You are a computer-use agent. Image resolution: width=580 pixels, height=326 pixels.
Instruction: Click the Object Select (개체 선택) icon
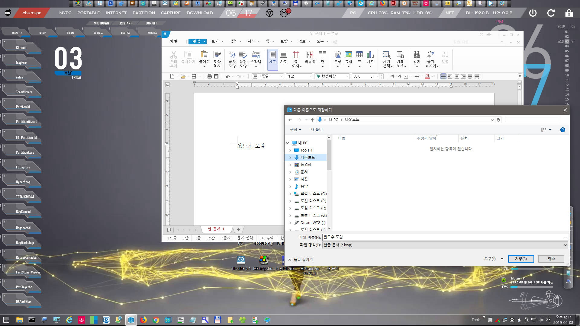pyautogui.click(x=387, y=55)
